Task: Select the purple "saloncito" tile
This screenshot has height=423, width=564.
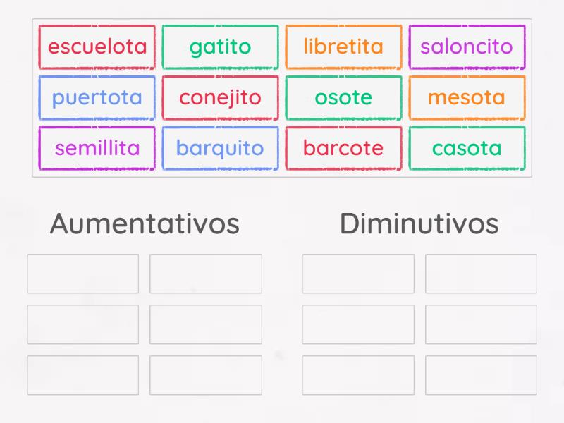Action: click(467, 47)
